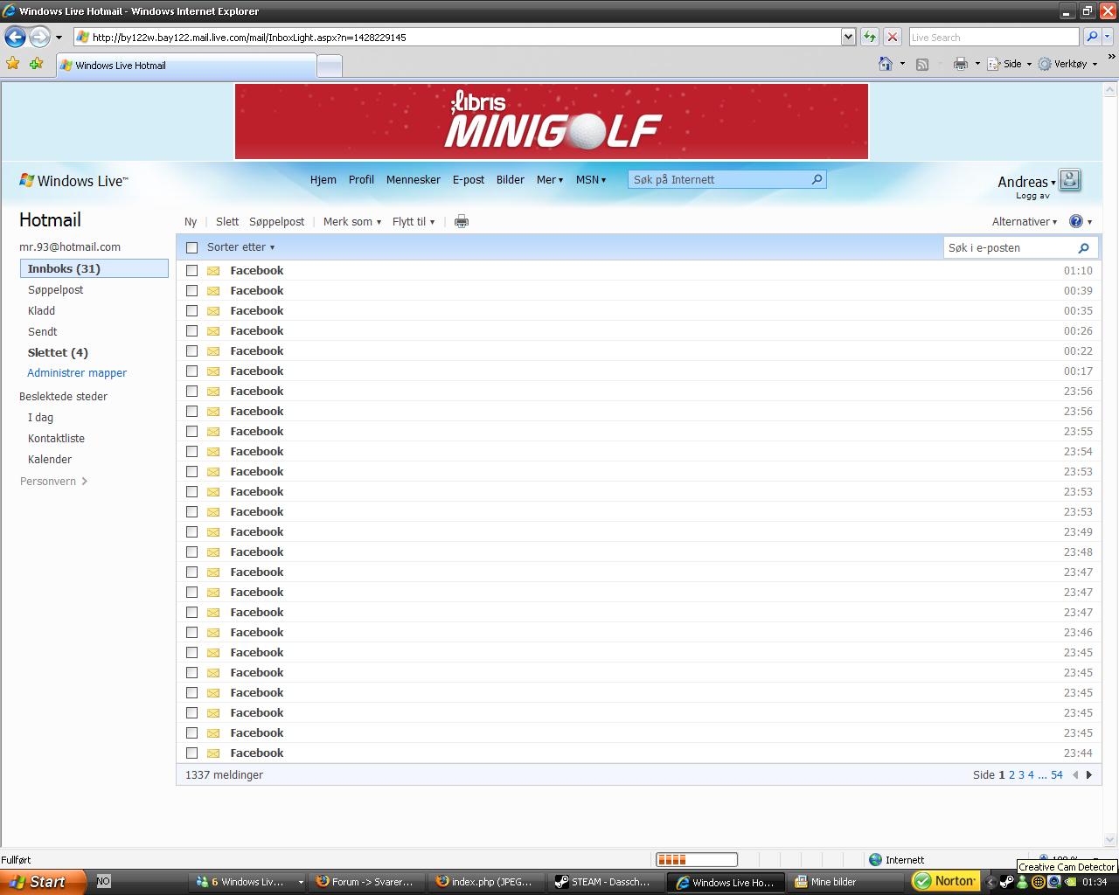Viewport: 1119px width, 895px height.
Task: Open the Sorter etter dropdown
Action: (240, 247)
